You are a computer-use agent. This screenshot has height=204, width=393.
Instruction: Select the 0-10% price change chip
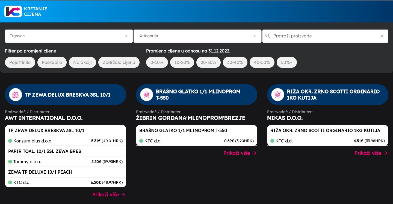(x=157, y=62)
